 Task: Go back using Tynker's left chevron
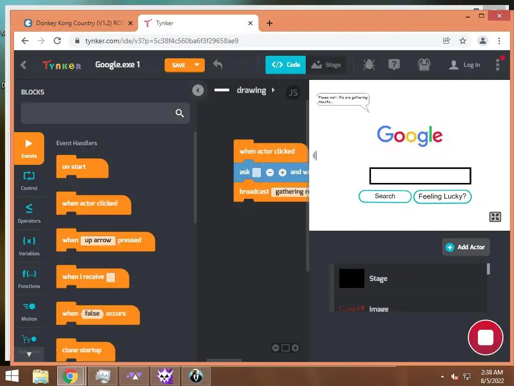click(x=23, y=65)
